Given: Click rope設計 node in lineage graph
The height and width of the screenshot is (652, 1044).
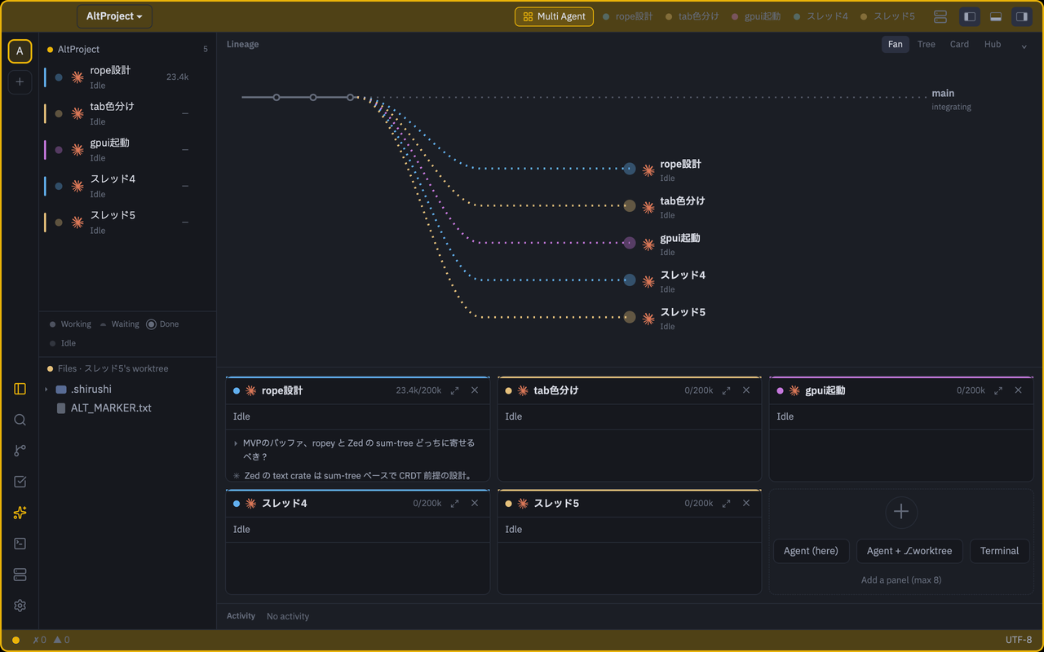Looking at the screenshot, I should (x=630, y=169).
